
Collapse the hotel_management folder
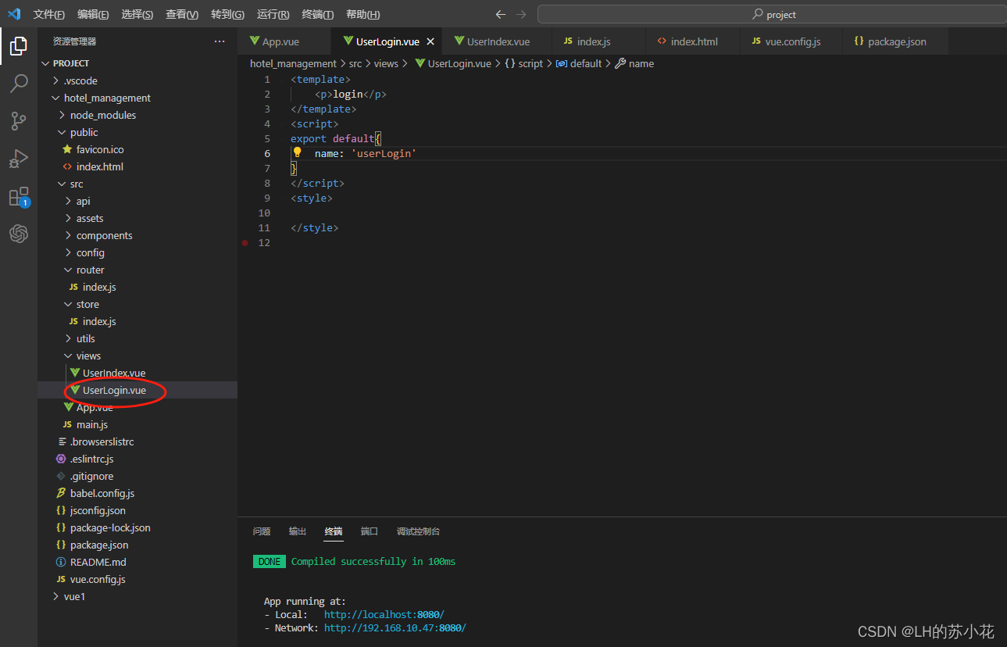[137, 98]
